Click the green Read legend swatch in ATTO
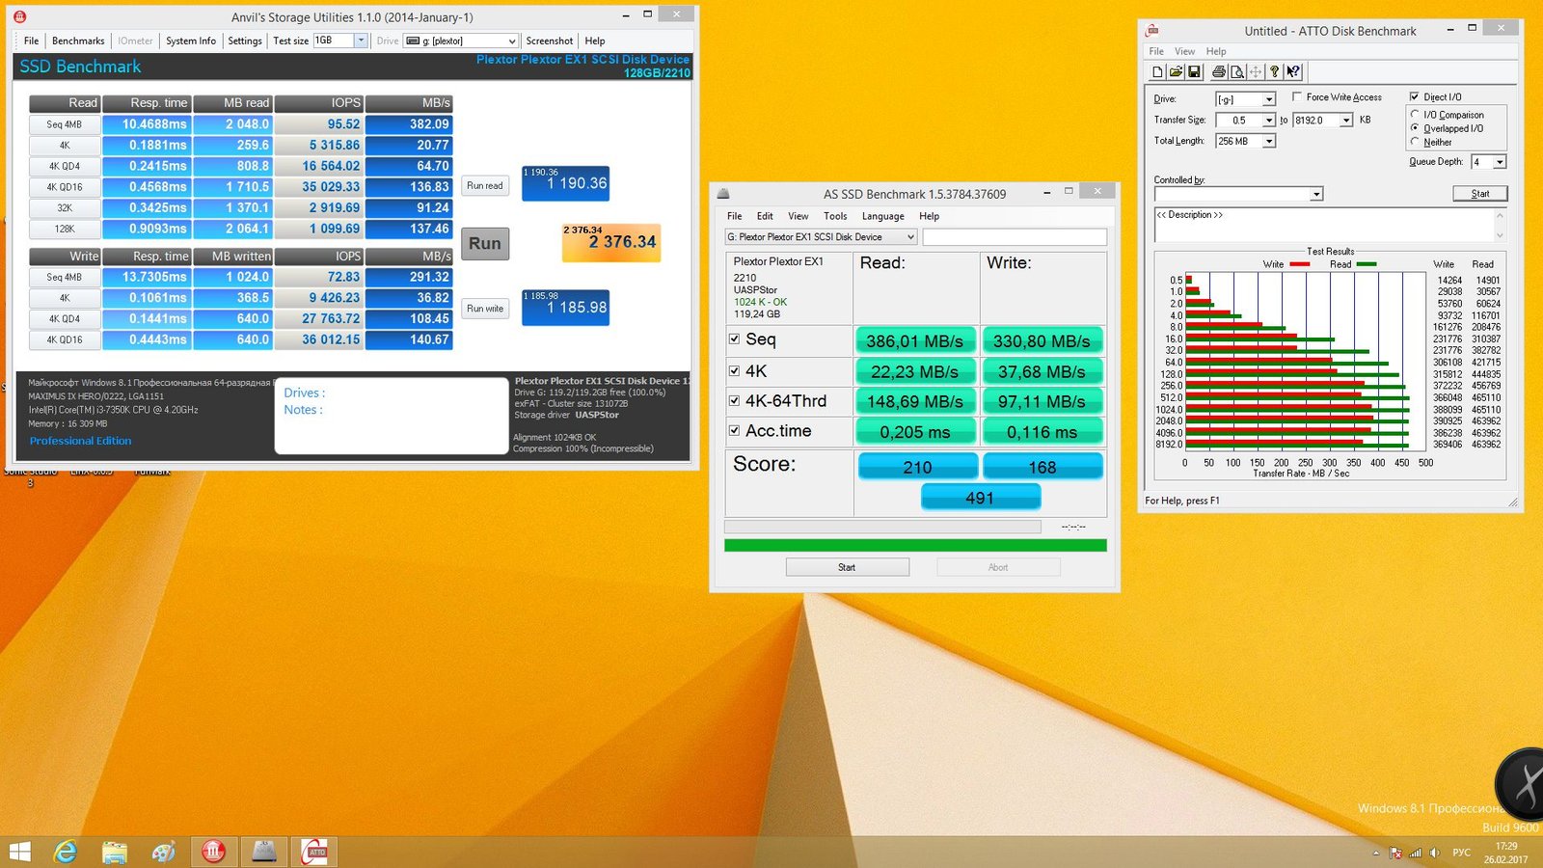 pos(1366,264)
